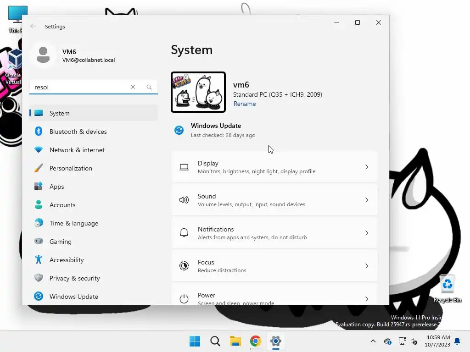Open the Windows Start menu
Viewport: 470px width, 352px height.
pyautogui.click(x=195, y=341)
